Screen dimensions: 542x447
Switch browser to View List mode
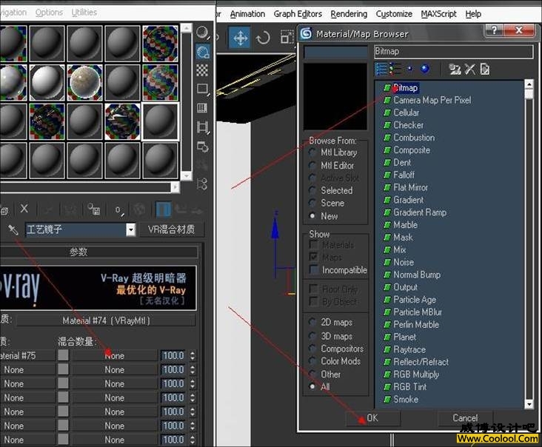pos(381,70)
